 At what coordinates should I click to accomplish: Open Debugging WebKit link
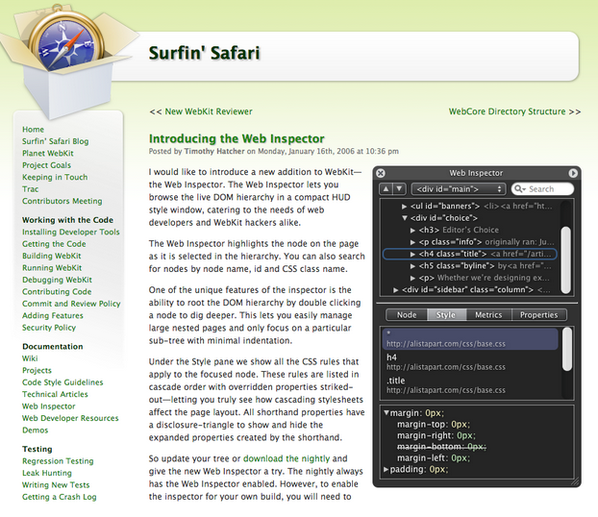click(58, 280)
